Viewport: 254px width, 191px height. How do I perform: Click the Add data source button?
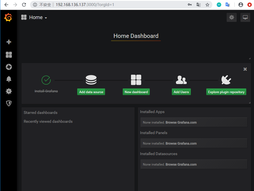coord(91,92)
